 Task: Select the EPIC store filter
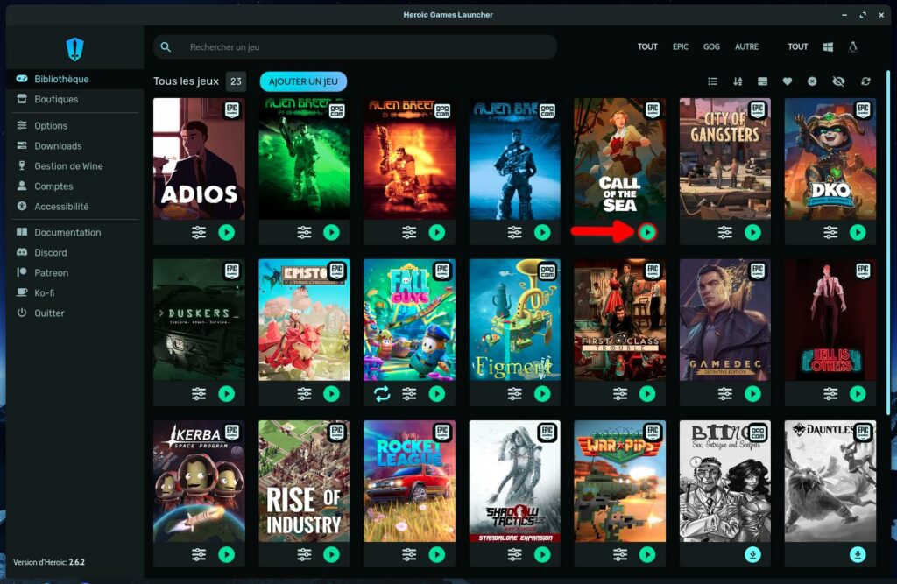[681, 46]
